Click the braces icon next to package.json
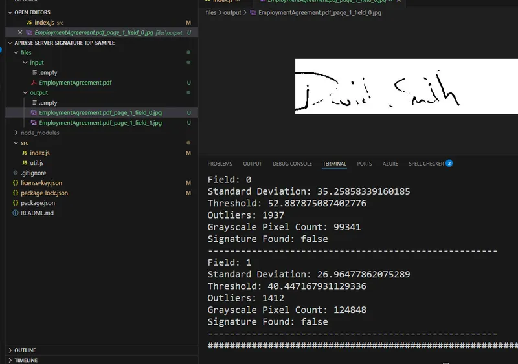 [15, 203]
